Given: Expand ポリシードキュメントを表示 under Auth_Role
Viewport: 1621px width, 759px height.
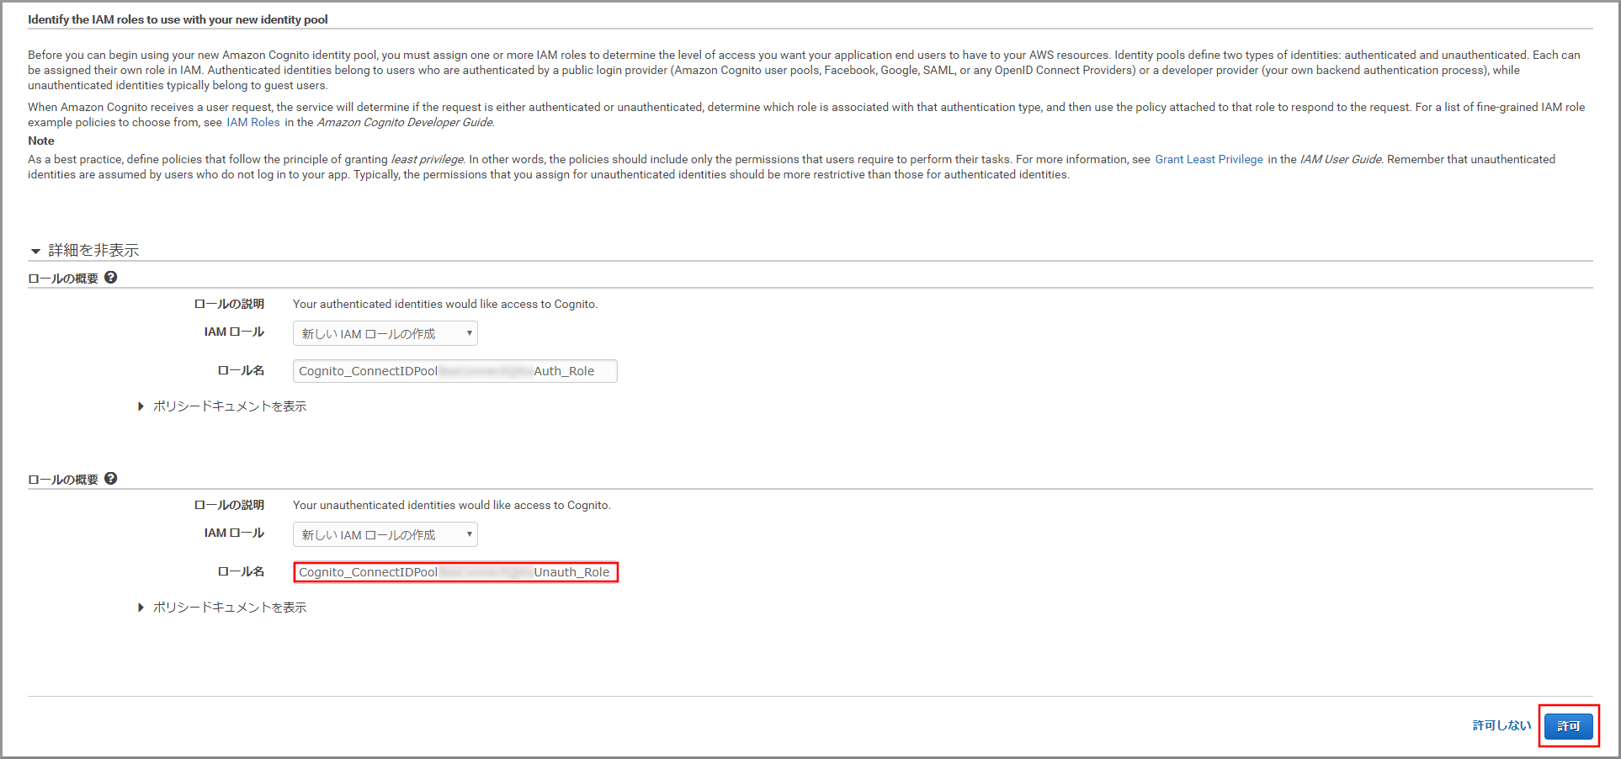Looking at the screenshot, I should (223, 406).
